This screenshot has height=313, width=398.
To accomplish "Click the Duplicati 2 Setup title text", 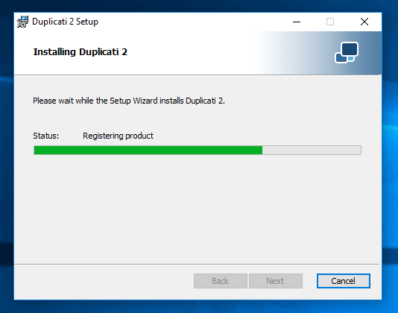I will pyautogui.click(x=65, y=22).
